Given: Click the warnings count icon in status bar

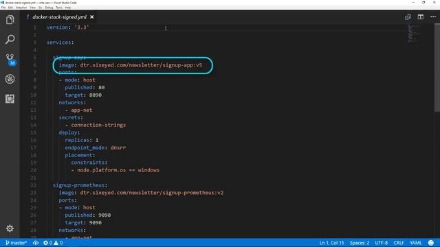Looking at the screenshot, I should pos(58,243).
